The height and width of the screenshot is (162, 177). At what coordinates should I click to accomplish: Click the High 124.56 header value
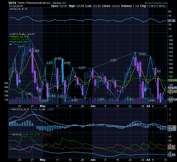[x=76, y=6]
